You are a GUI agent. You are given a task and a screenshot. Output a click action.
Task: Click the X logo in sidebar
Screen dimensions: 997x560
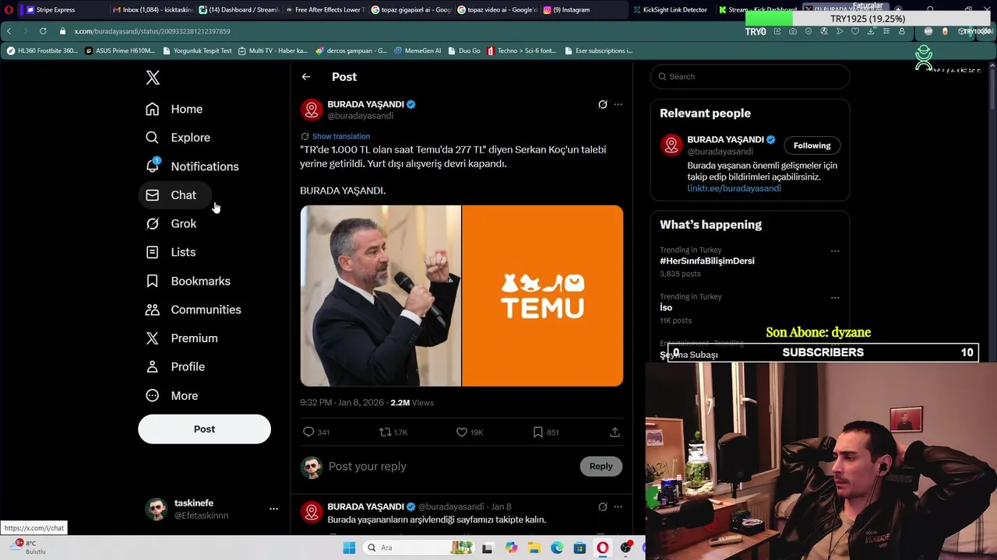[x=153, y=77]
